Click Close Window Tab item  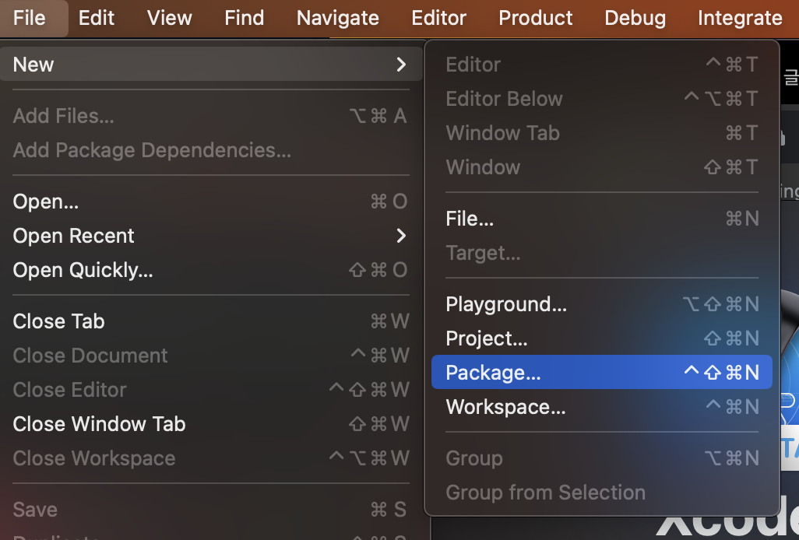point(100,424)
